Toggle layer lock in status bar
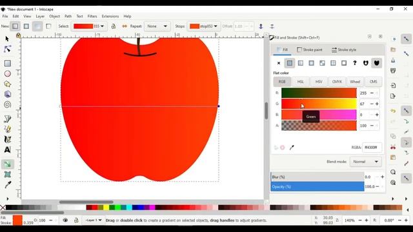413x232 pixels. [x=76, y=220]
